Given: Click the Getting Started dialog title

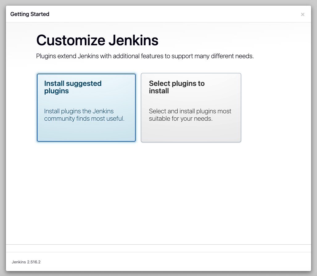Looking at the screenshot, I should pos(30,14).
